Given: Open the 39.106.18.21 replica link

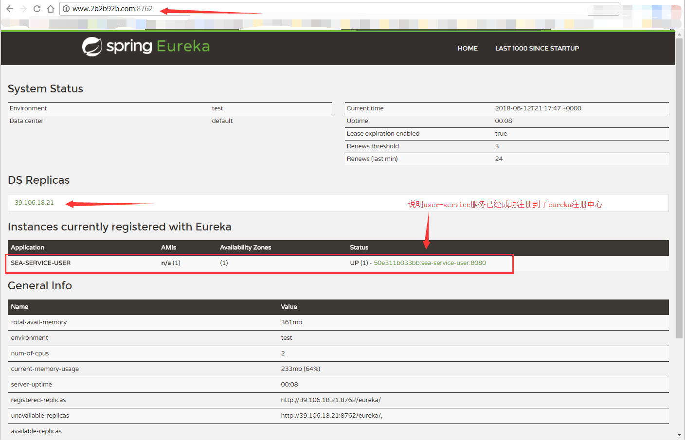Looking at the screenshot, I should 34,203.
